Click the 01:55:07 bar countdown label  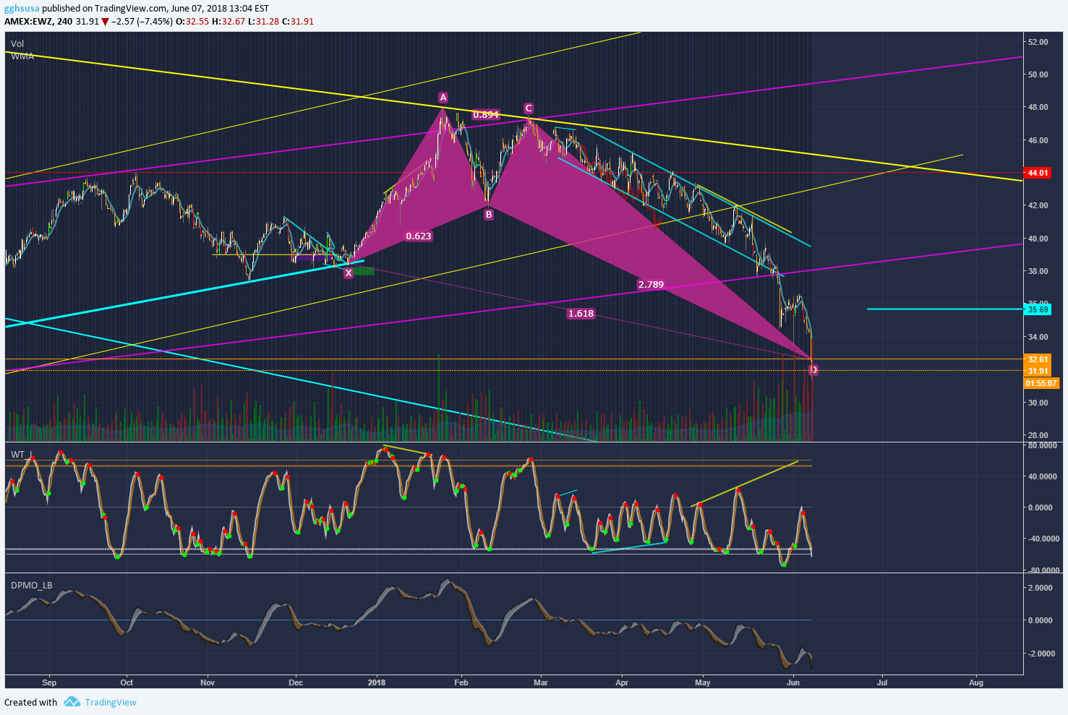point(1041,383)
